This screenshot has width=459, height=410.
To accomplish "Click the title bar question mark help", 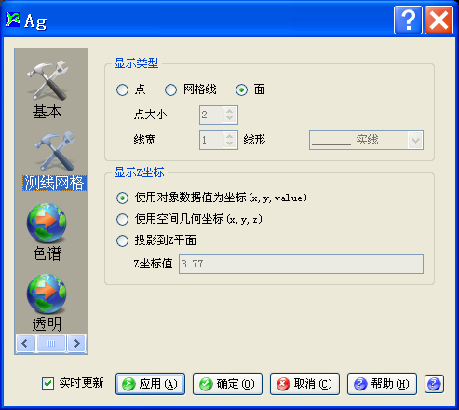I will click(x=408, y=20).
